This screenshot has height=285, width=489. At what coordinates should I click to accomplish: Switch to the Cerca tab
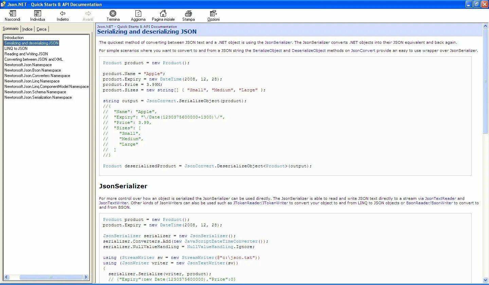[41, 29]
